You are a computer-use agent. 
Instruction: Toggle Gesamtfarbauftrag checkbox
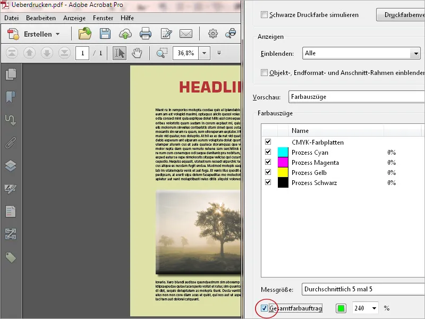(264, 308)
